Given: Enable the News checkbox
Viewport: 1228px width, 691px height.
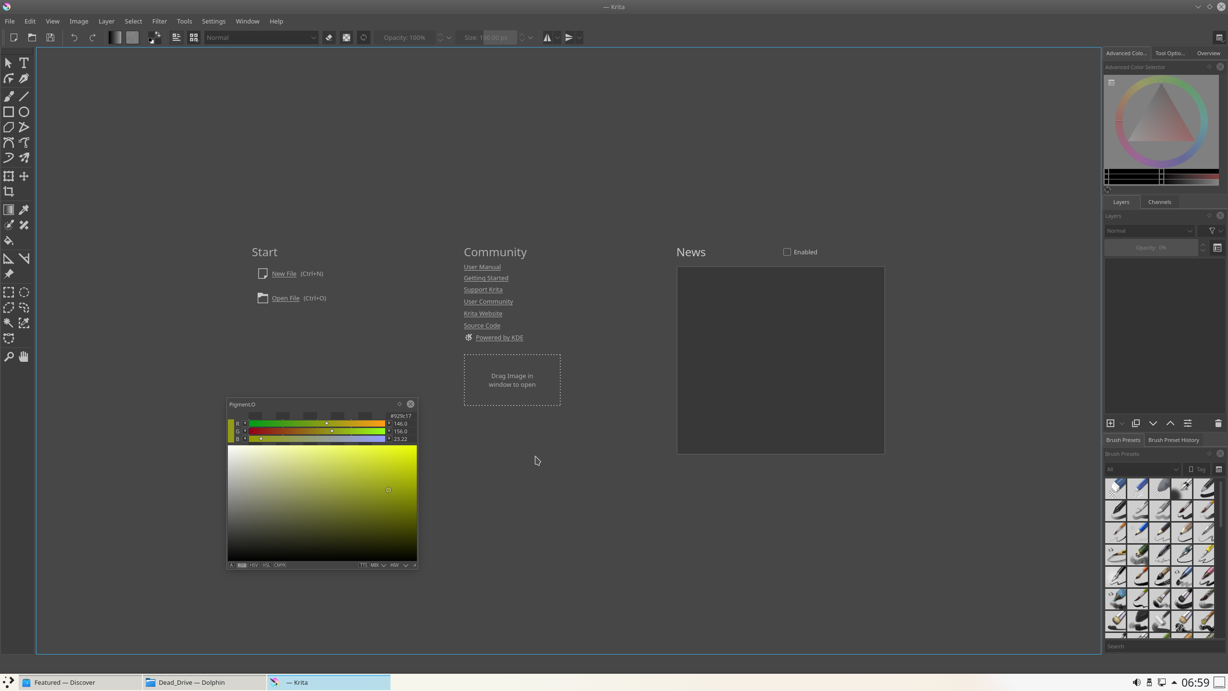Looking at the screenshot, I should click(787, 252).
